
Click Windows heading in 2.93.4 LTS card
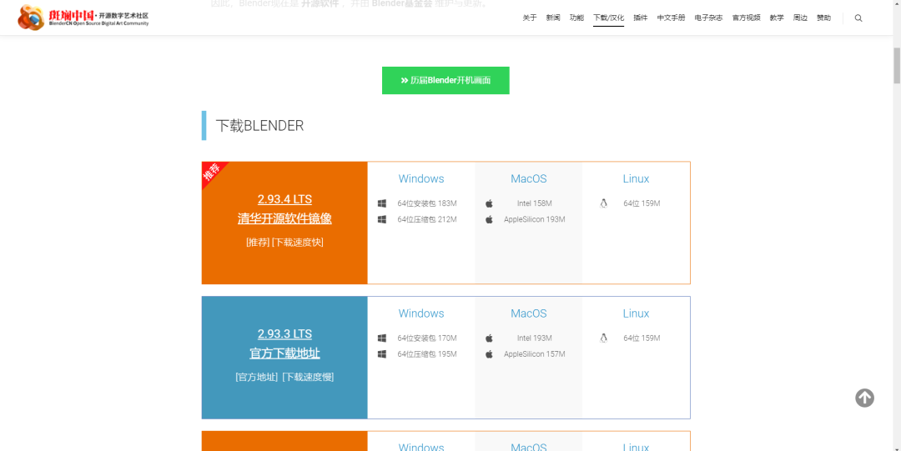tap(421, 178)
